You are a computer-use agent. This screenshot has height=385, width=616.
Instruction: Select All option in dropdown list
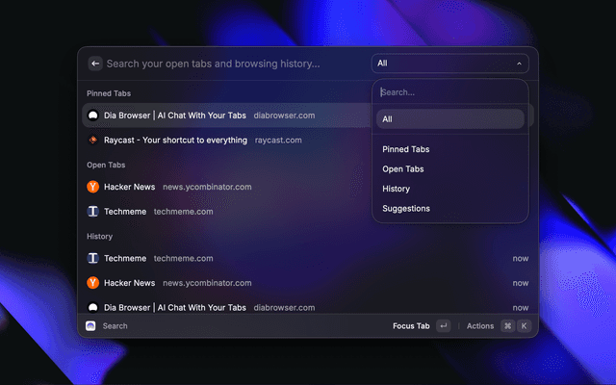coord(449,119)
